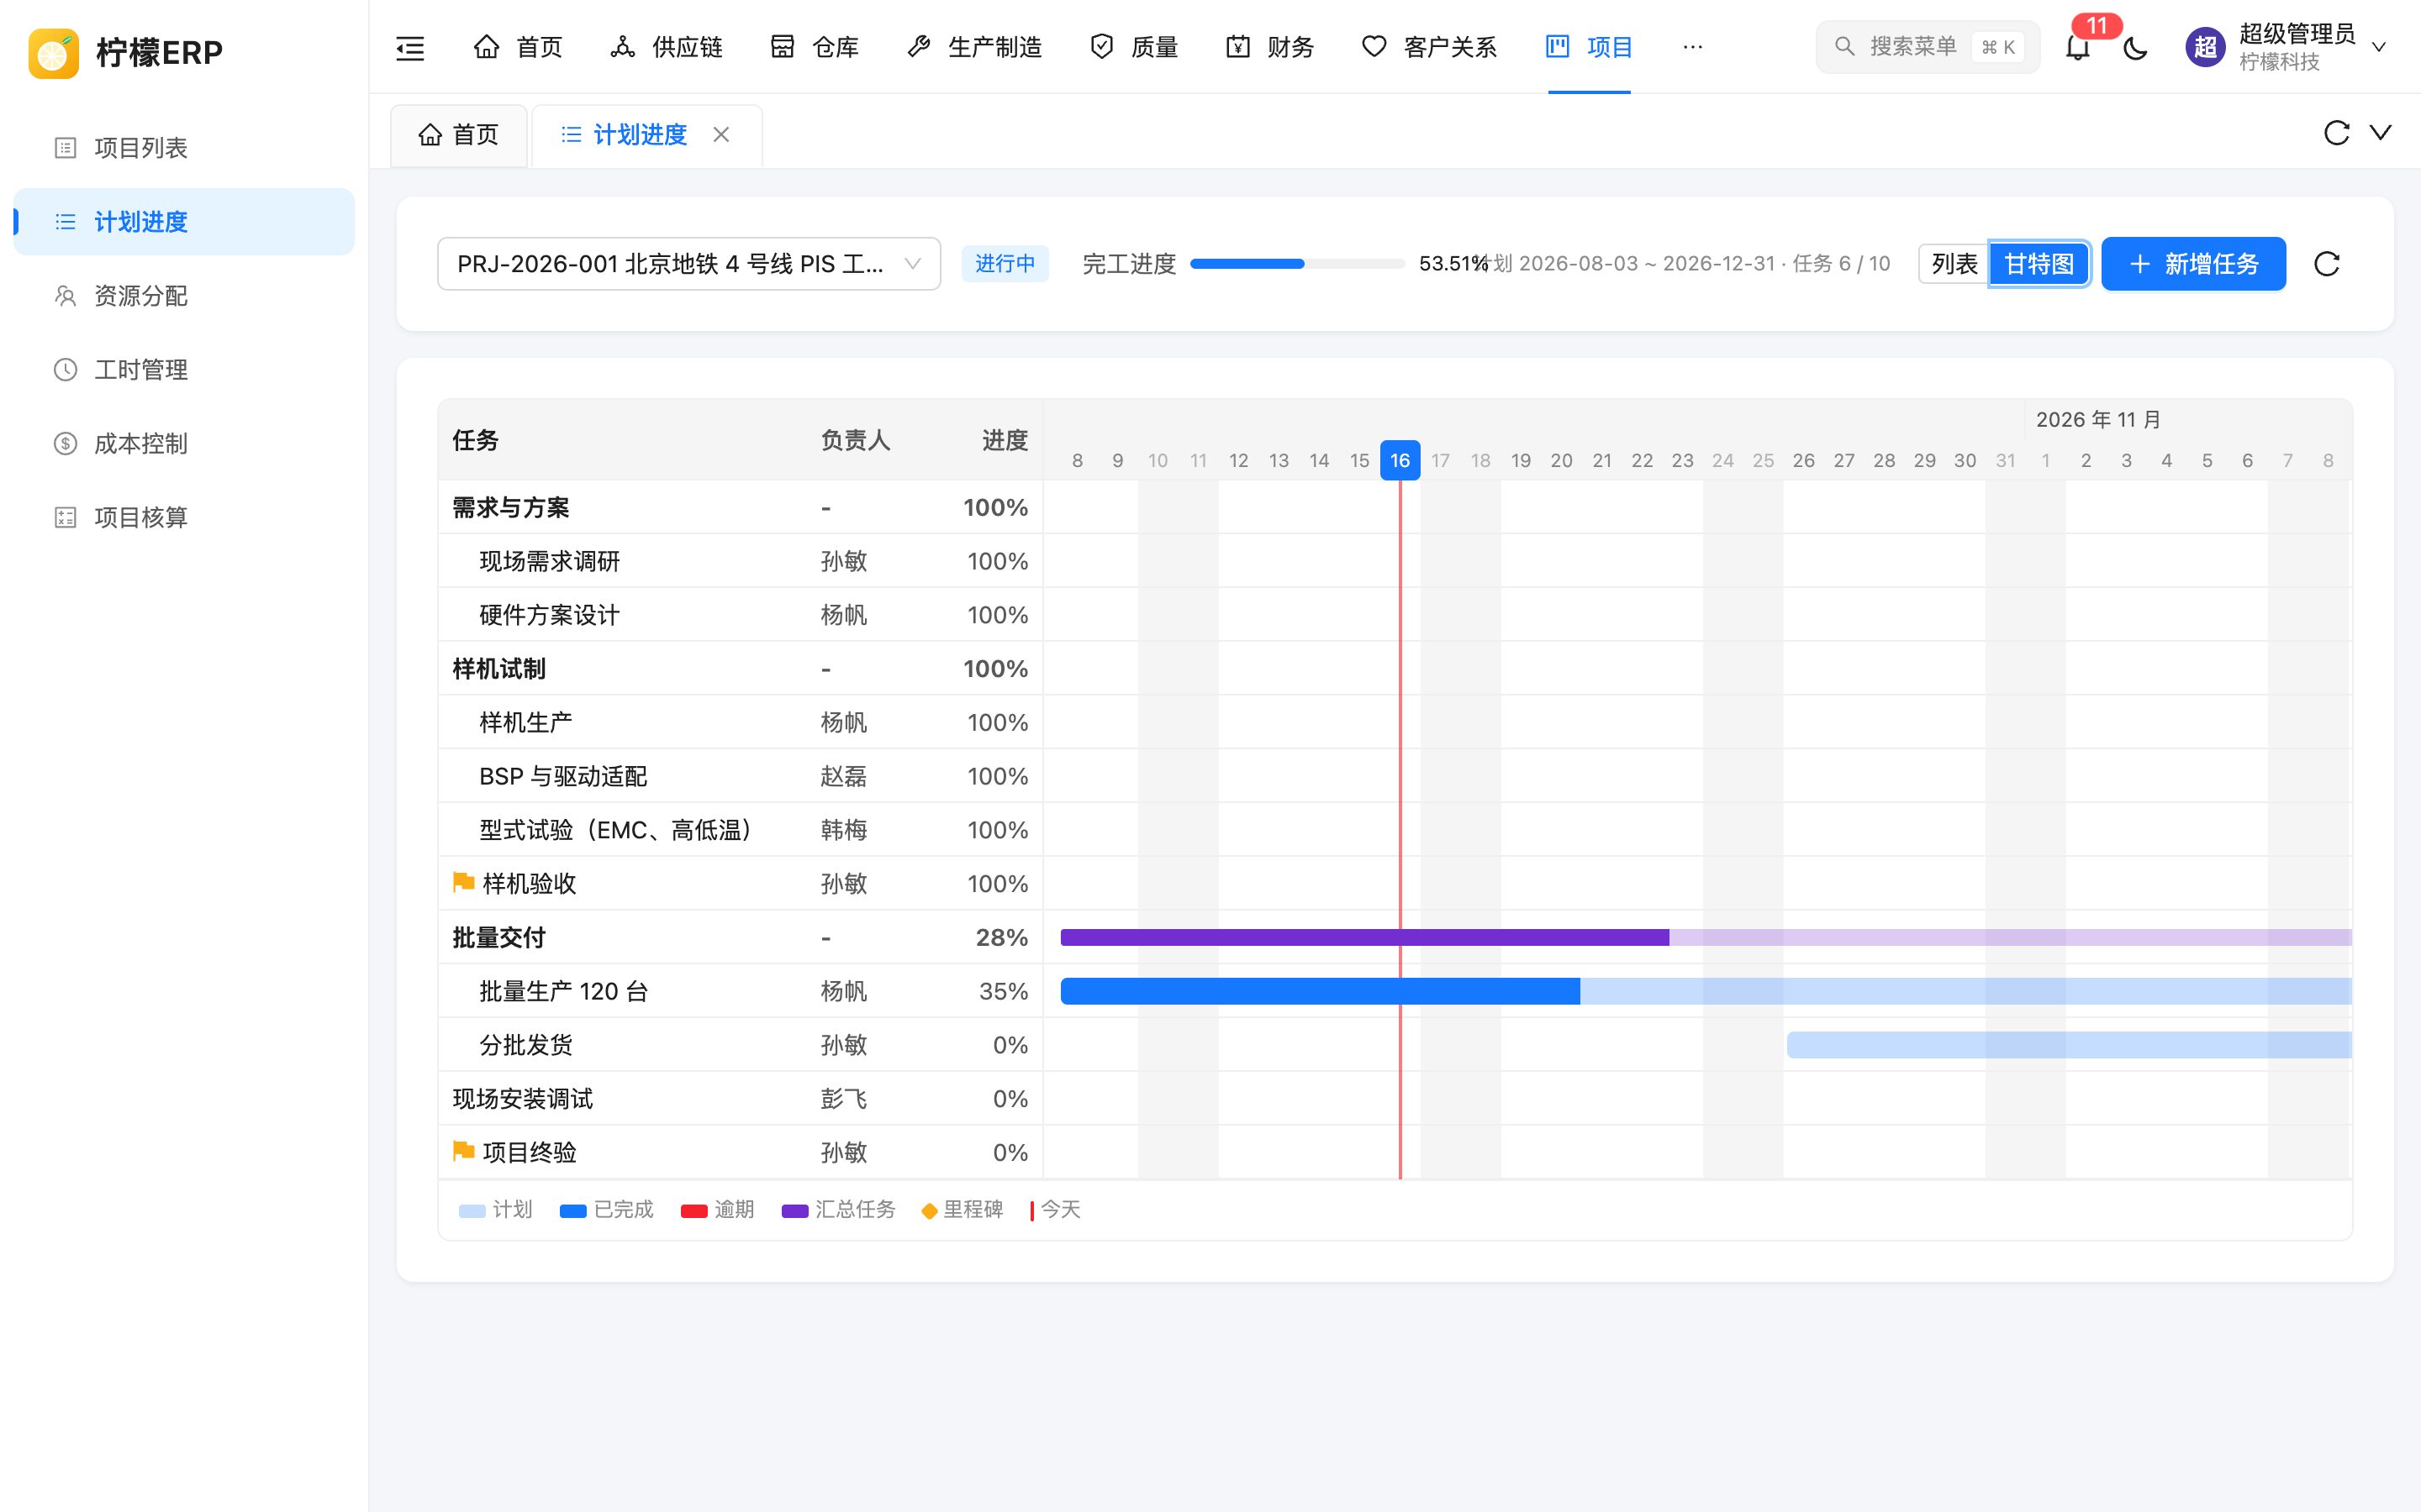Image resolution: width=2421 pixels, height=1512 pixels.
Task: Open 首页 in top navigation
Action: point(518,47)
